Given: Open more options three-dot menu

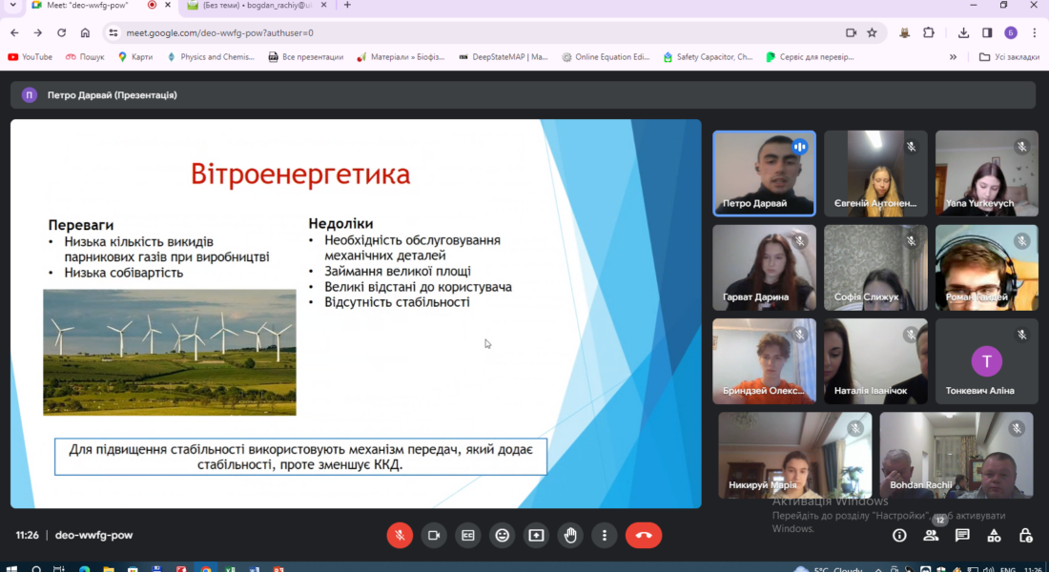Looking at the screenshot, I should point(605,536).
